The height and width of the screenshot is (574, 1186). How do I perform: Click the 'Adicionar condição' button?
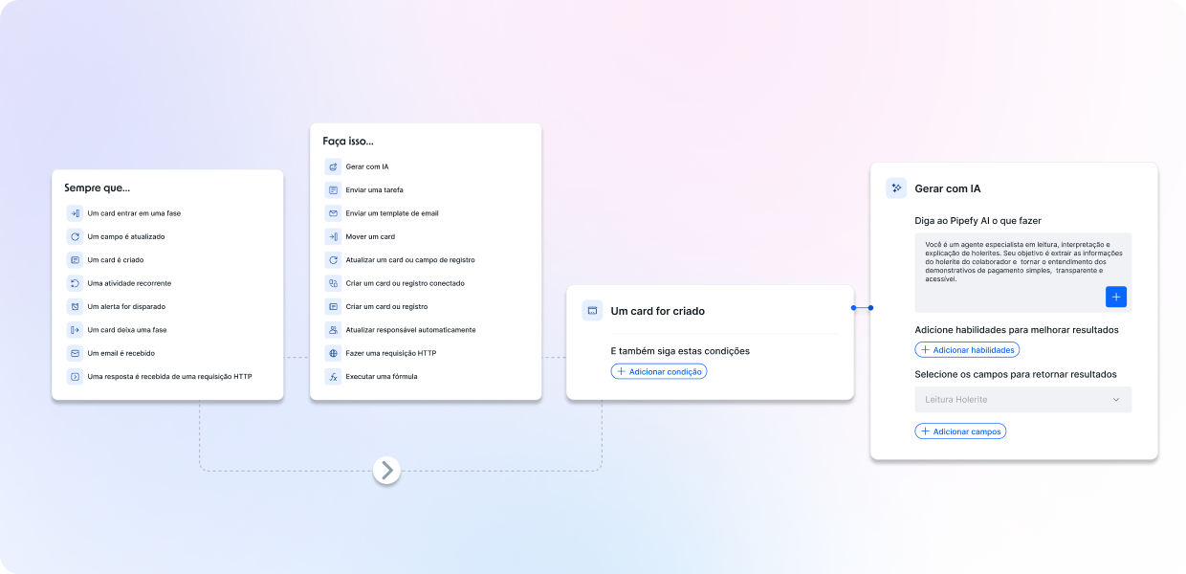click(659, 371)
